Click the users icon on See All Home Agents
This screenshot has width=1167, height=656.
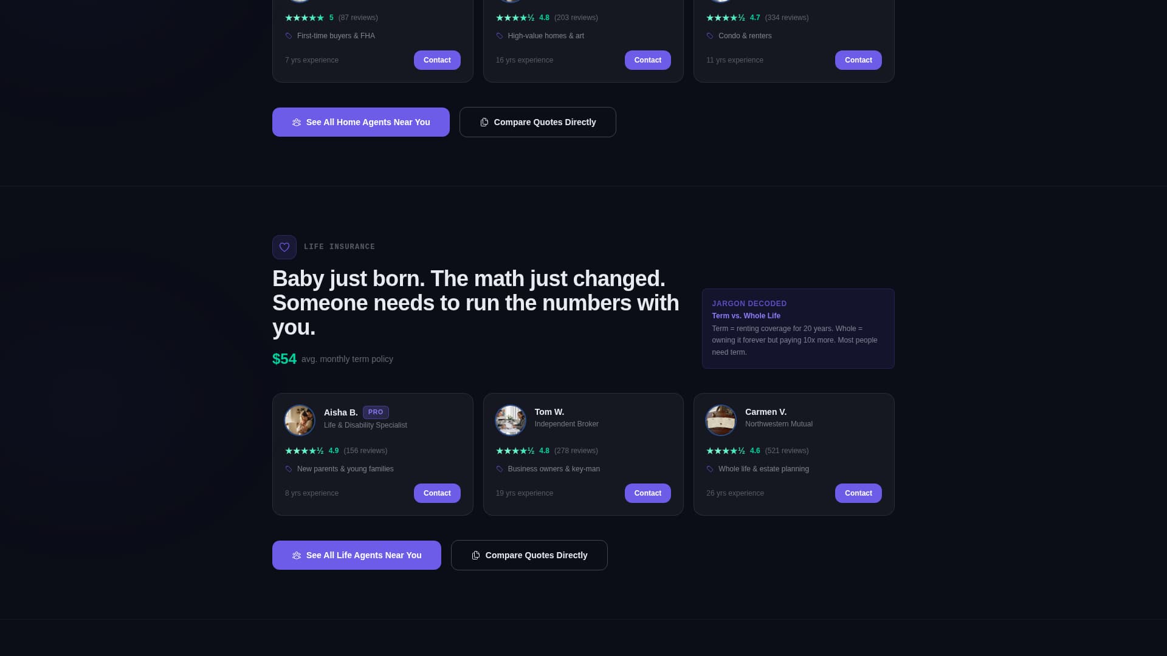tap(297, 122)
